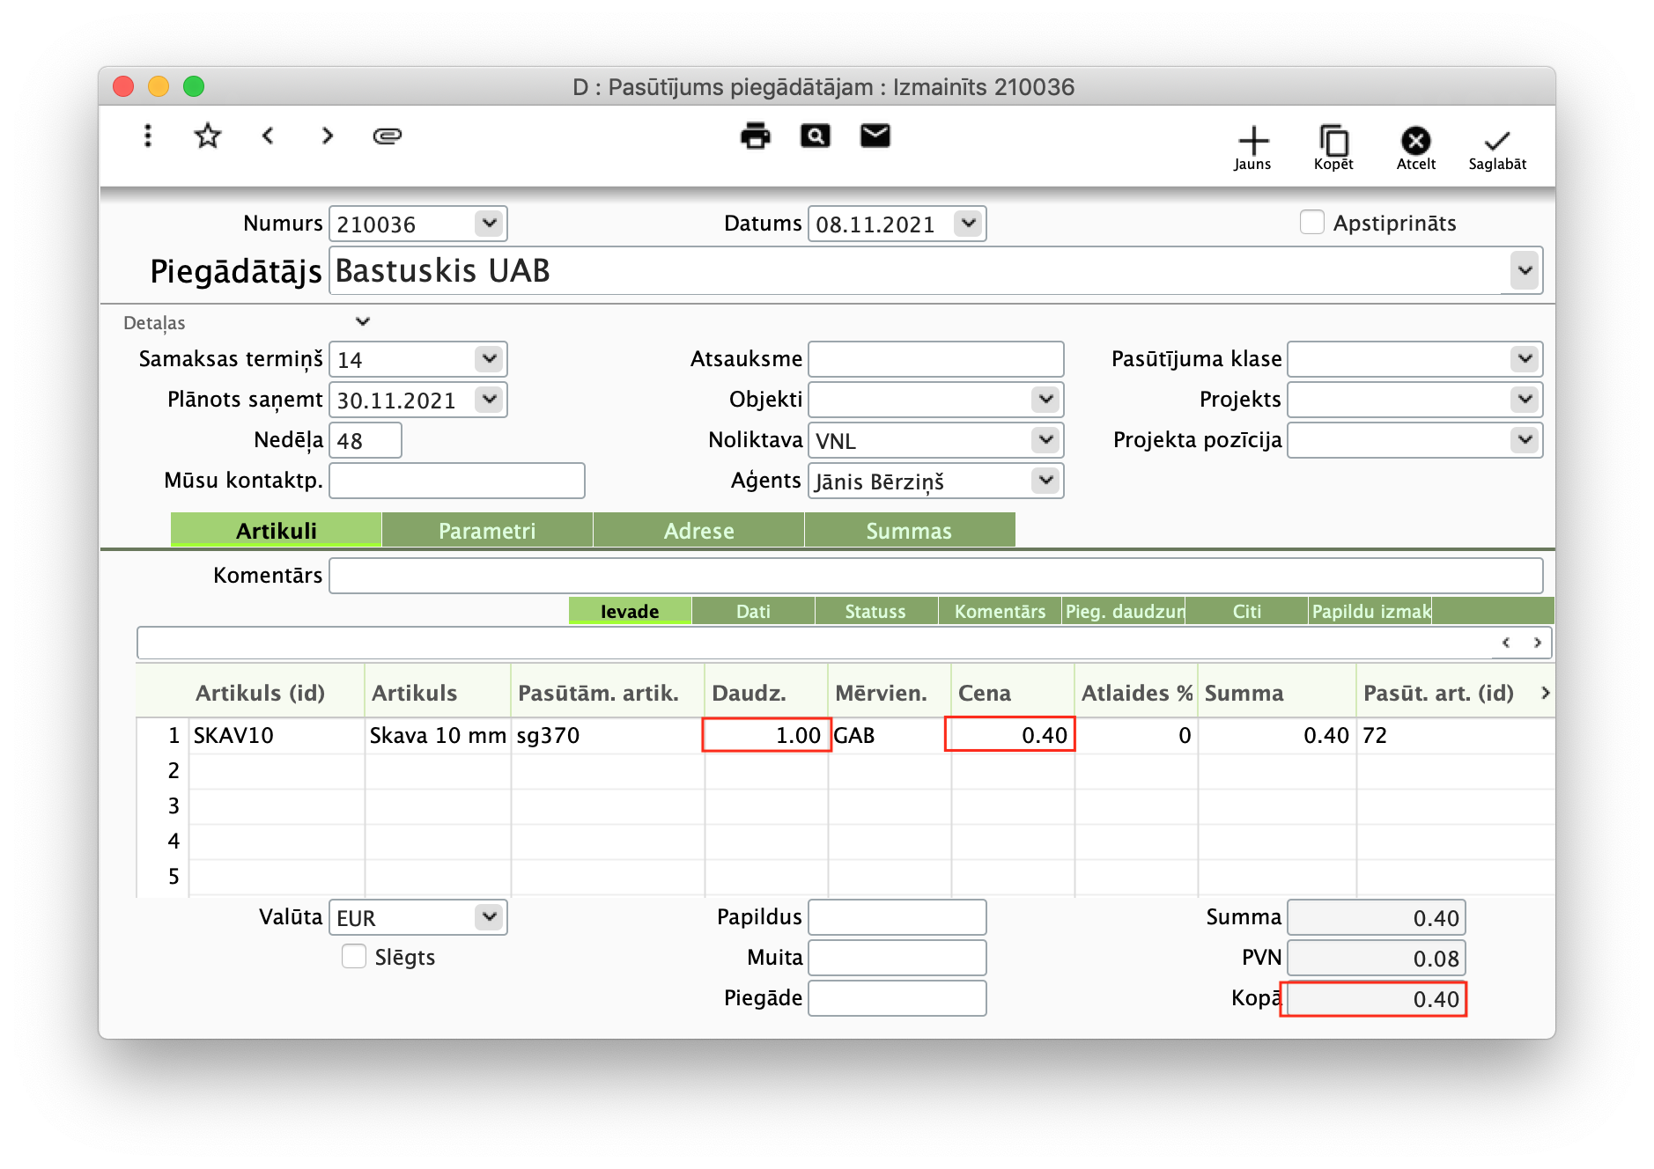Open the Valūta currency dropdown

[489, 917]
